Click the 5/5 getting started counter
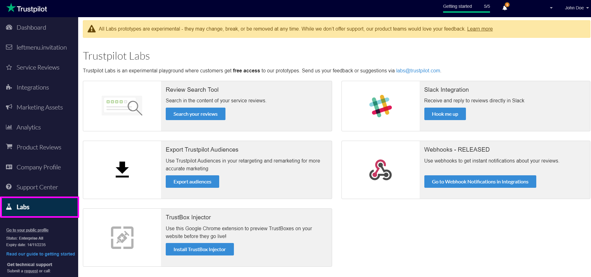Viewport: 591px width, 277px height. 487,6
